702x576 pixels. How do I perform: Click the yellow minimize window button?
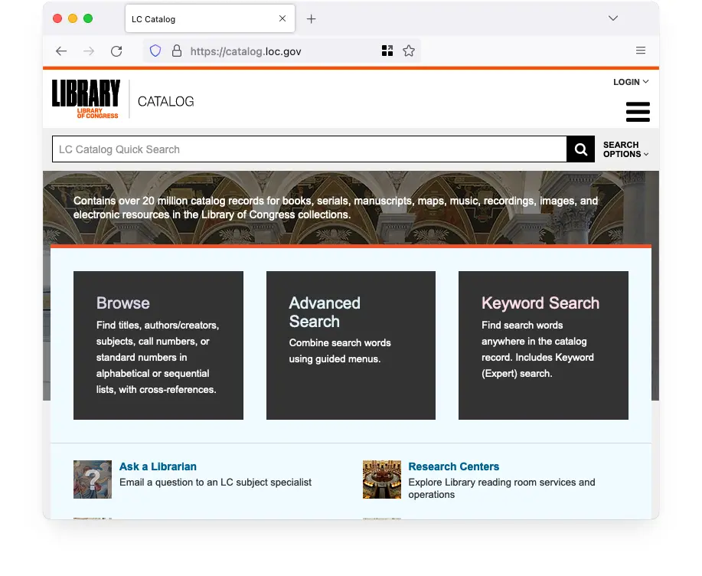(x=73, y=18)
